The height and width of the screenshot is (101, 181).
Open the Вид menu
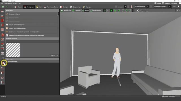pos(20,3)
